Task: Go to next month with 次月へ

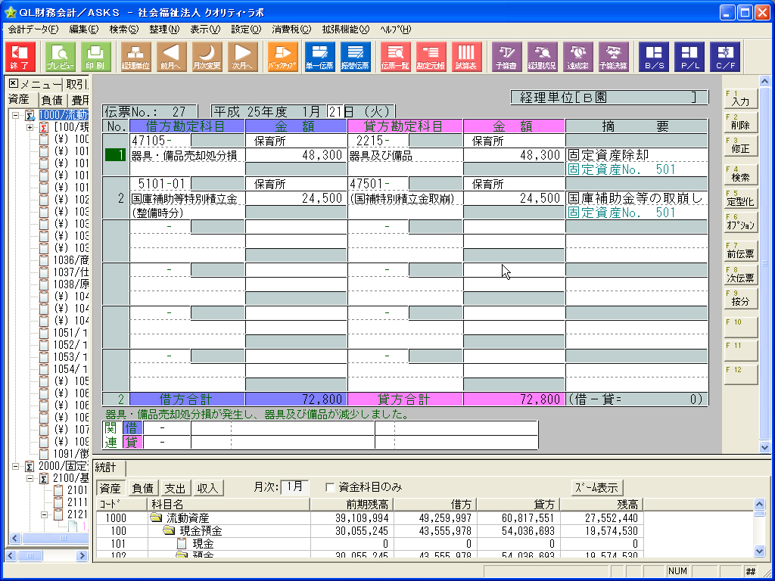Action: tap(243, 57)
